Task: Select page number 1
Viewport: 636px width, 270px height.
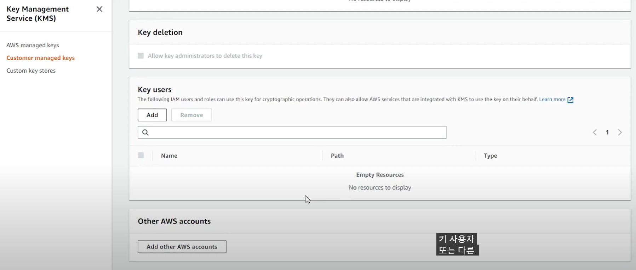Action: (607, 132)
